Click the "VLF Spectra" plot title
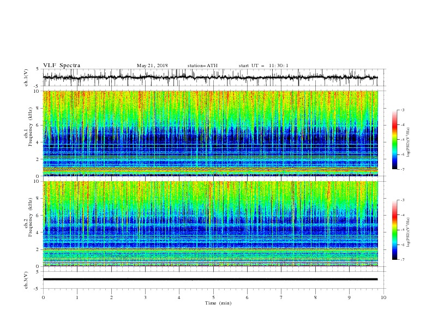This screenshot has width=432, height=334. 62,65
